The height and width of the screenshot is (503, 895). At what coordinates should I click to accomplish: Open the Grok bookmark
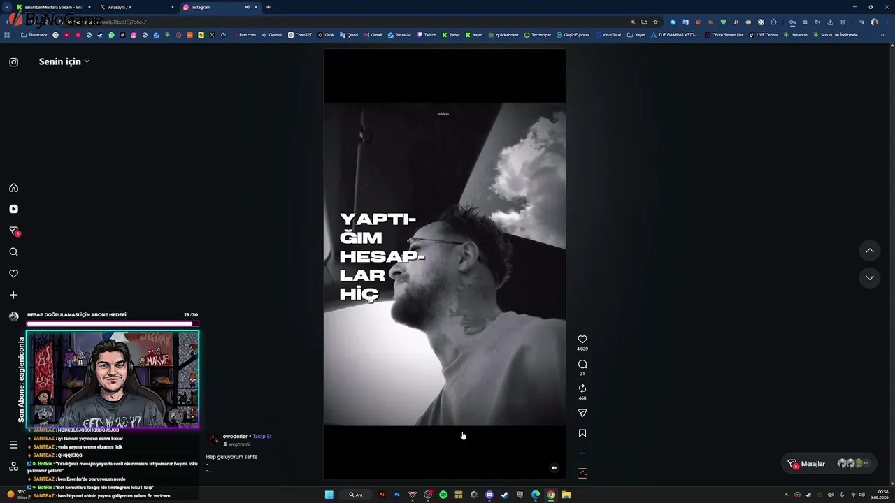326,35
